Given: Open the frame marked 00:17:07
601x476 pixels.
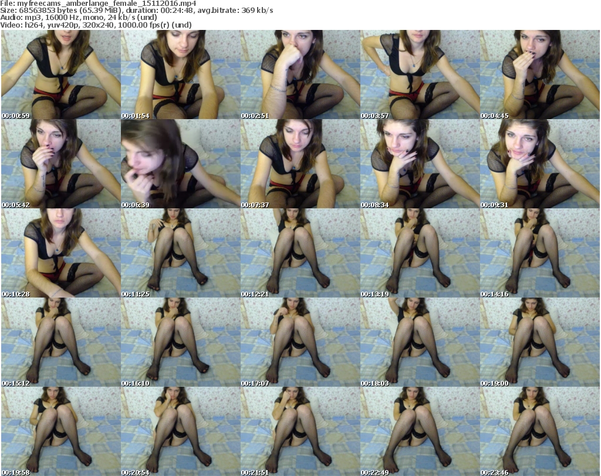Looking at the screenshot, I should click(x=300, y=342).
